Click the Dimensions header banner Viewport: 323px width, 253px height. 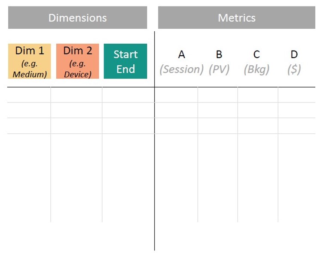(x=77, y=18)
